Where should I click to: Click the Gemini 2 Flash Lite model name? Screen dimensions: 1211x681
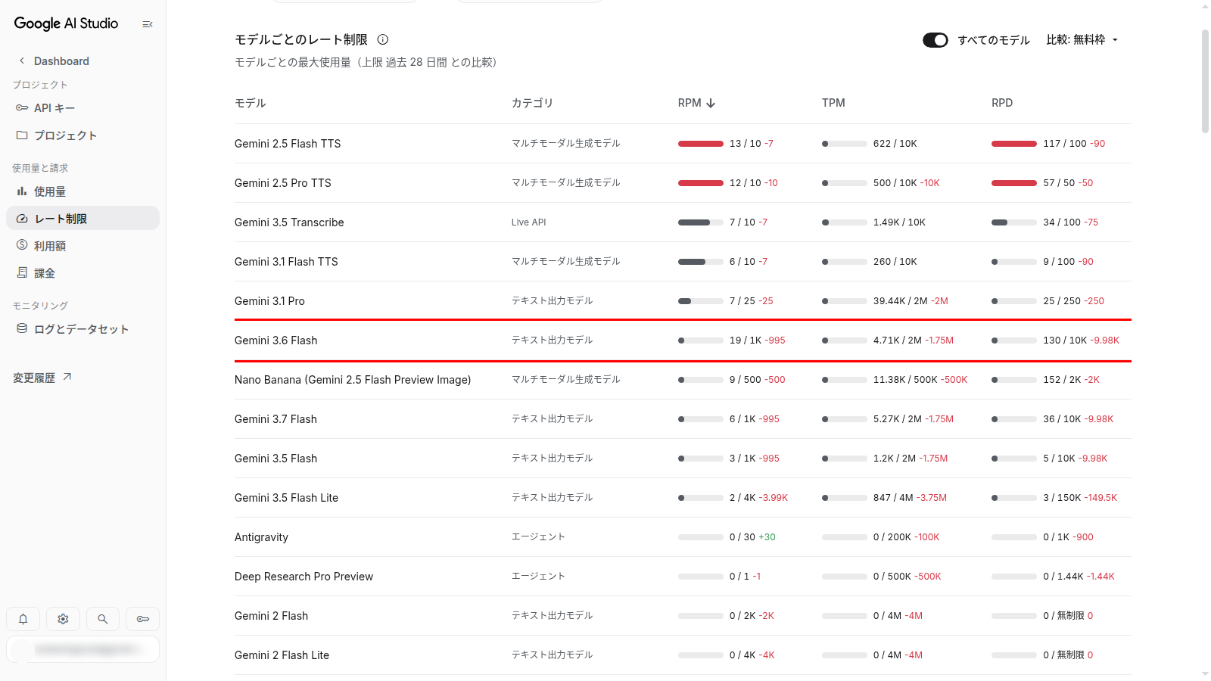[x=282, y=655]
